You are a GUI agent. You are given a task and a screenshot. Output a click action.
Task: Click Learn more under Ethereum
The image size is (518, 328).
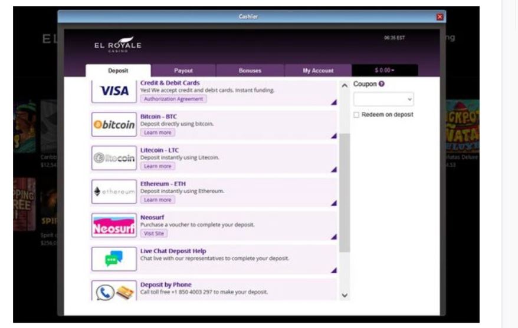158,200
